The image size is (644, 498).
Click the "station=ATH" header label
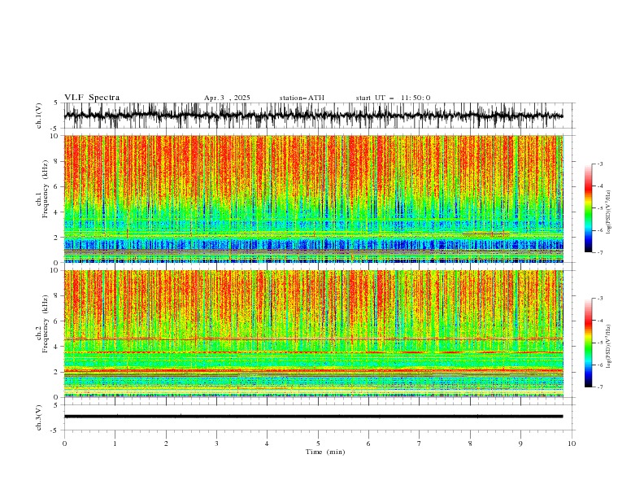[x=302, y=98]
